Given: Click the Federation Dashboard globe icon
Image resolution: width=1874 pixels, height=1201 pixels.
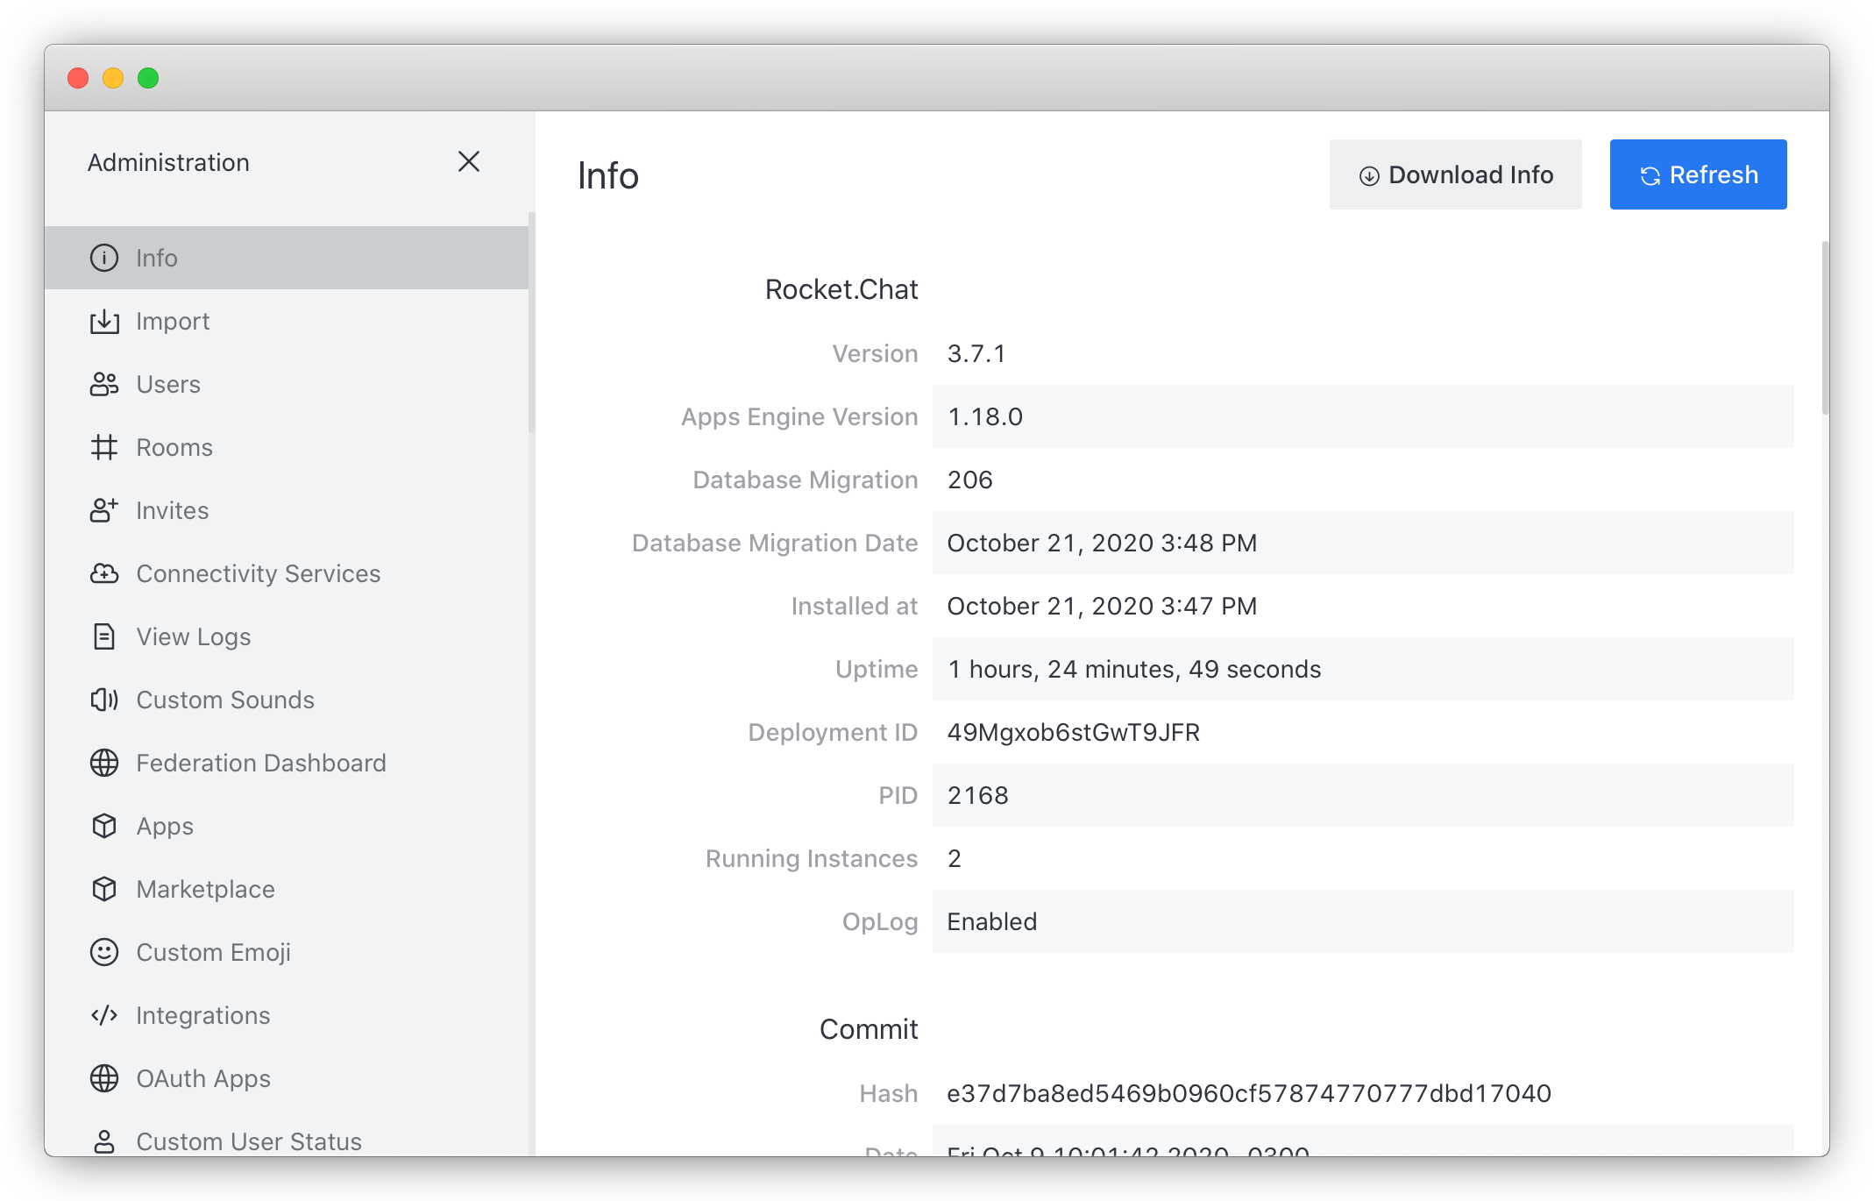Looking at the screenshot, I should point(104,763).
